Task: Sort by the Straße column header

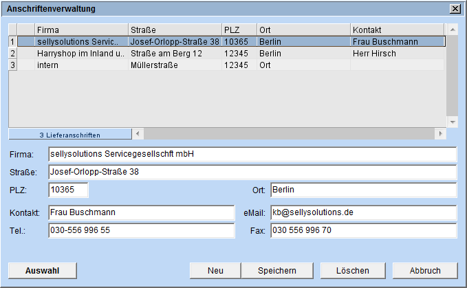Action: (x=175, y=30)
